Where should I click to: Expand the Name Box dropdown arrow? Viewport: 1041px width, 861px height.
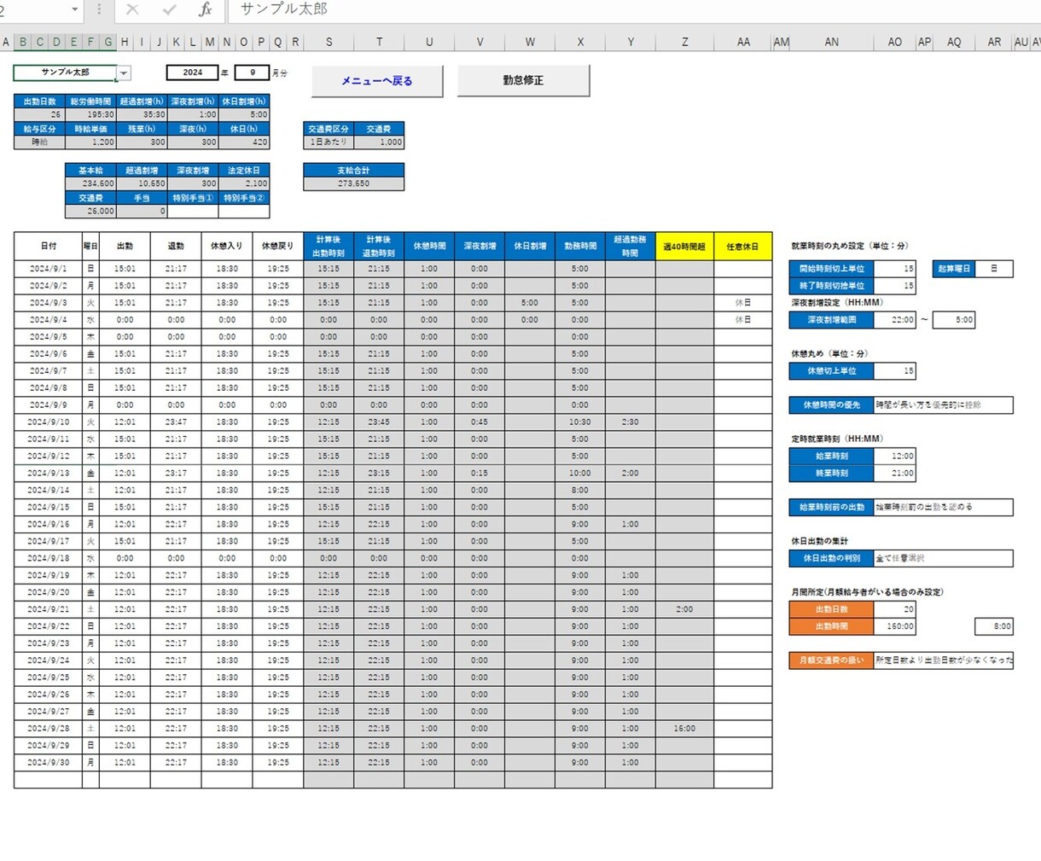pyautogui.click(x=75, y=9)
